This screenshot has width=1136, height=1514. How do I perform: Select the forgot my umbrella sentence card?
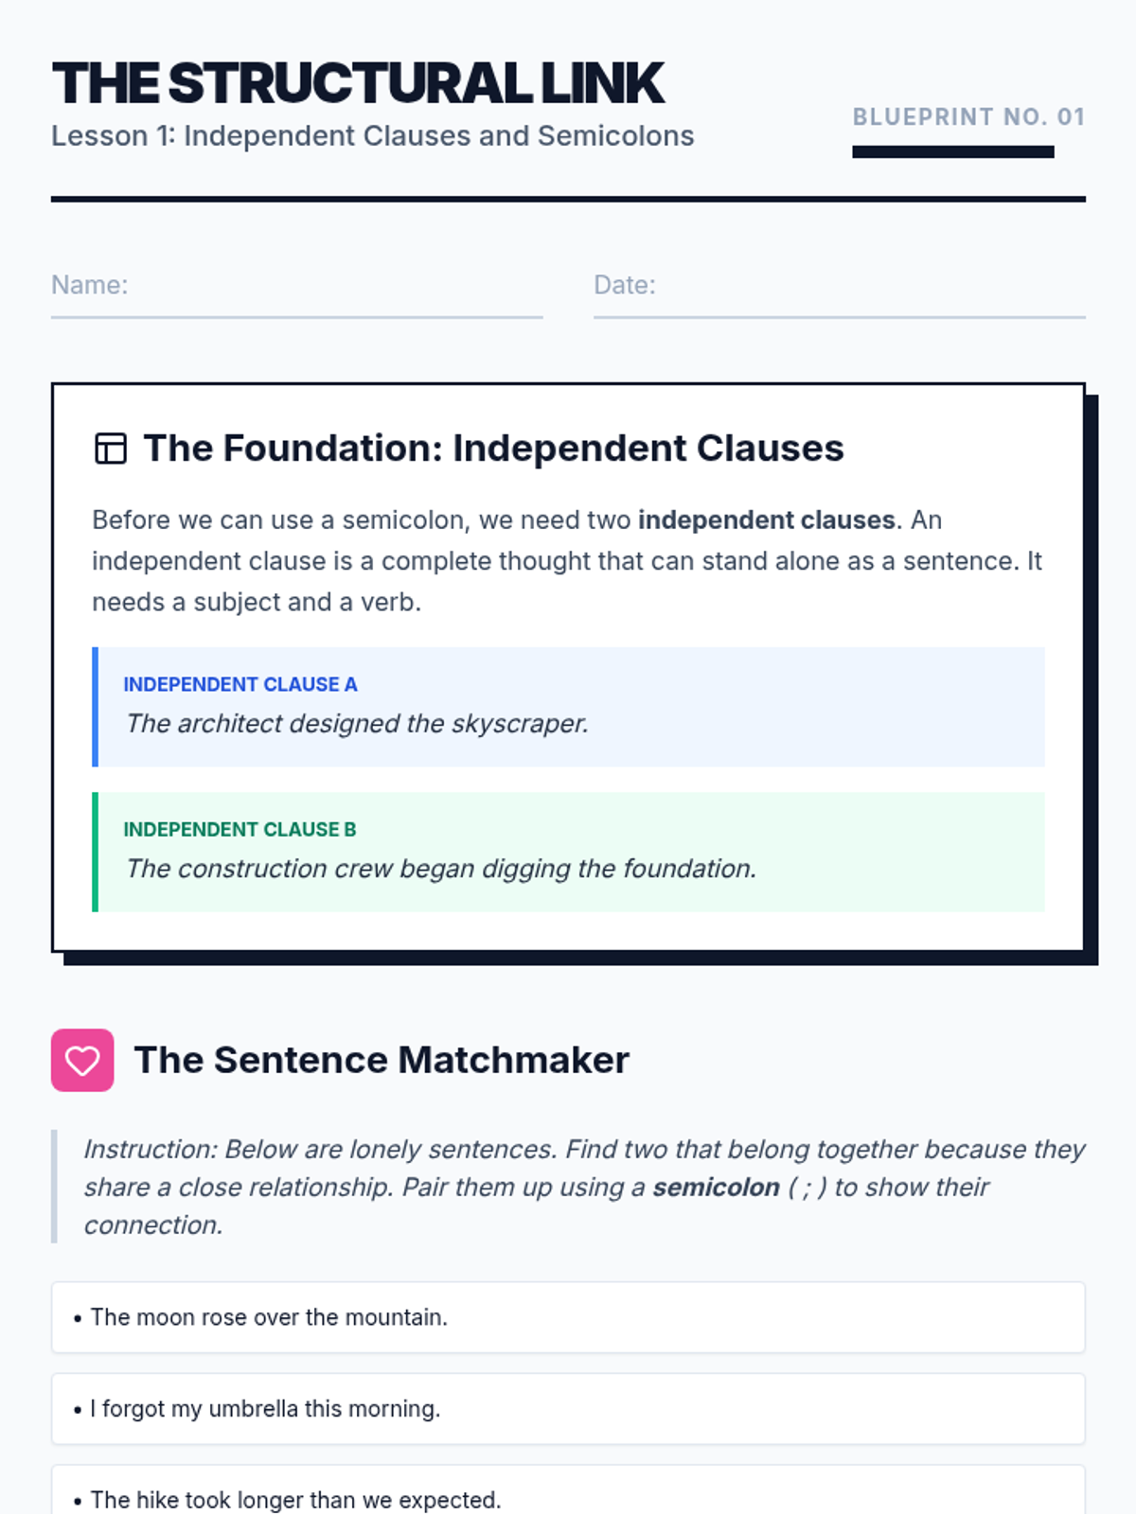[x=567, y=1408]
